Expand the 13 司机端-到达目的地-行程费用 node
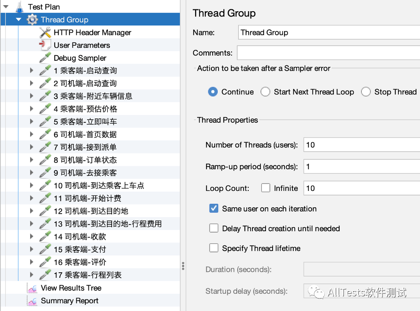 pyautogui.click(x=31, y=224)
